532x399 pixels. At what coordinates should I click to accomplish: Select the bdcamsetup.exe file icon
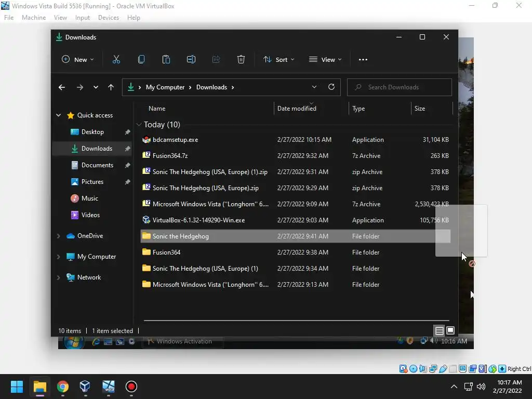point(146,139)
